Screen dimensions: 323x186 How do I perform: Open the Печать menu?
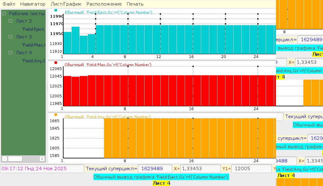(x=135, y=4)
